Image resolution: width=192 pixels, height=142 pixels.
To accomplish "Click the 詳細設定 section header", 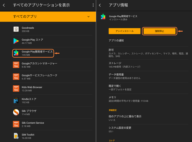I will coord(113,110).
